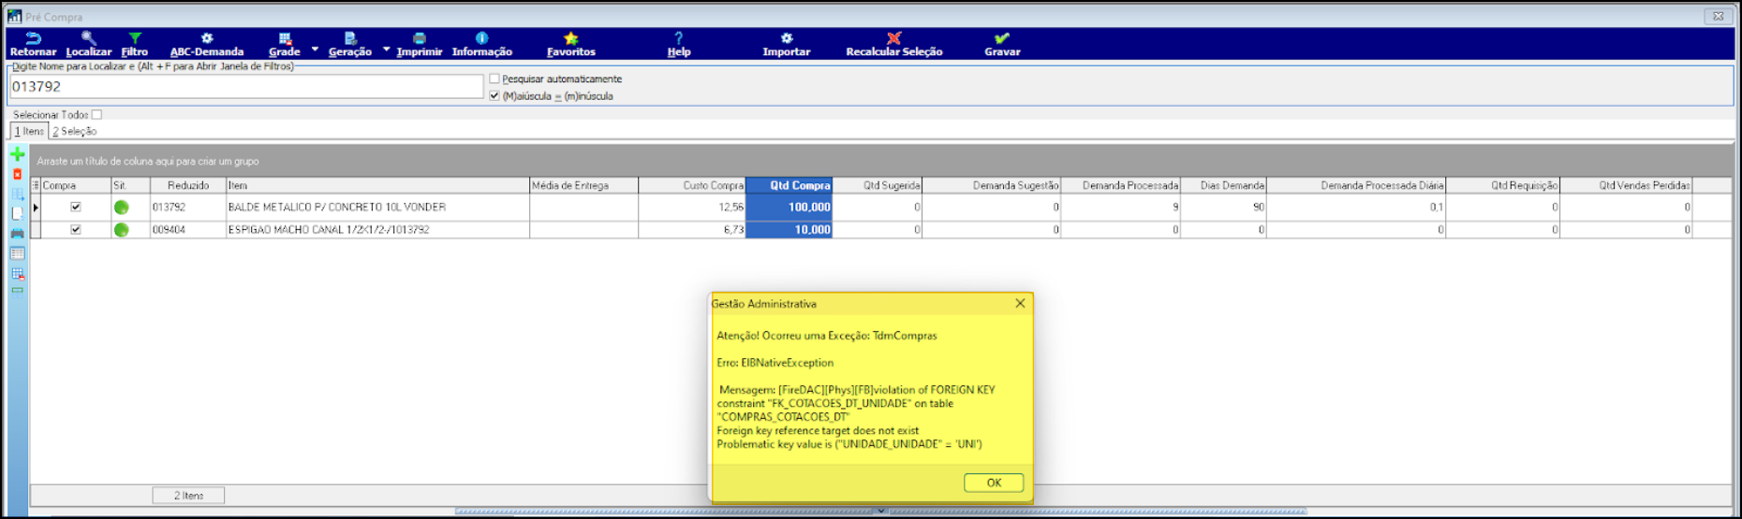Sort by Custo Compra column header
The height and width of the screenshot is (519, 1742).
pos(691,185)
